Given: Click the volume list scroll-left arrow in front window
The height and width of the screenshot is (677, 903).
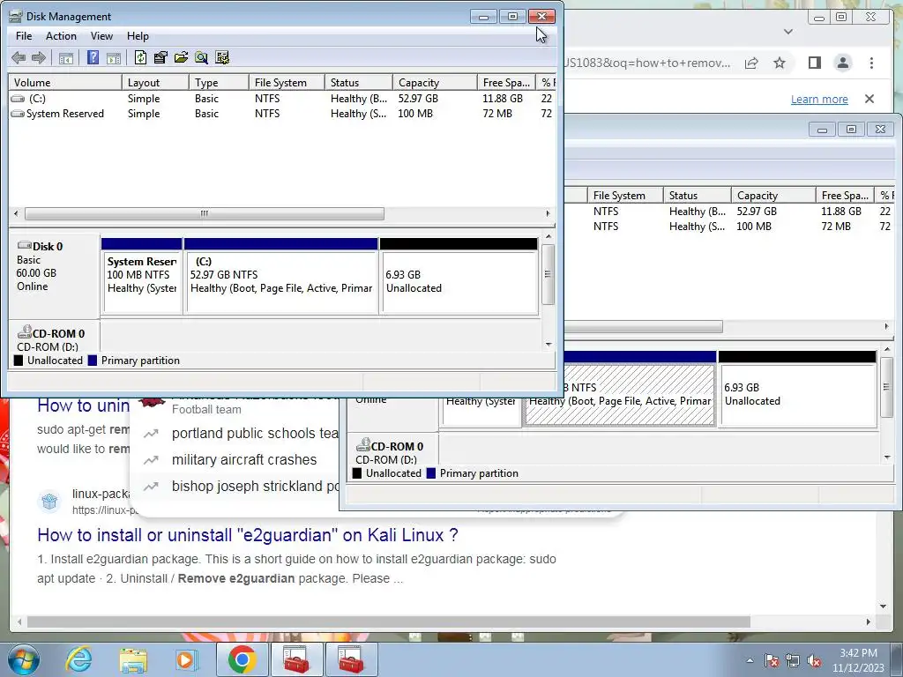Looking at the screenshot, I should click(x=16, y=213).
